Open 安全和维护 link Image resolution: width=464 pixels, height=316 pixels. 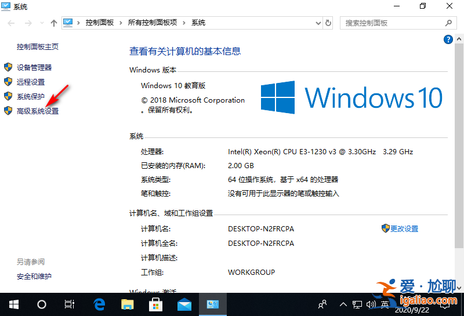pos(34,277)
